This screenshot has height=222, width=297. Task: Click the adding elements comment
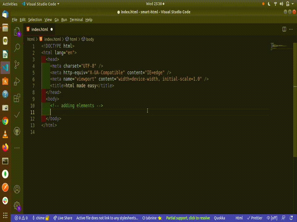(76, 105)
